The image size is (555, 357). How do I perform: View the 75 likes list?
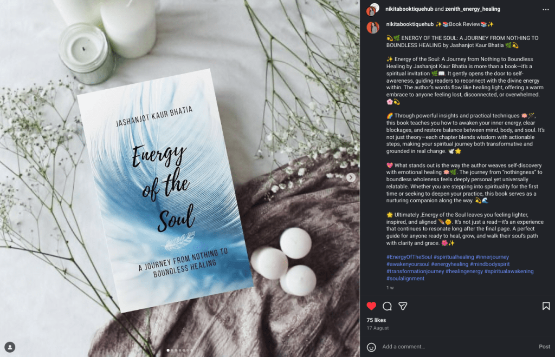click(x=376, y=320)
